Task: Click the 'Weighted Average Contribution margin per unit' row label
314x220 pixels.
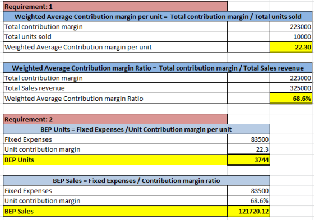Action: pos(115,47)
